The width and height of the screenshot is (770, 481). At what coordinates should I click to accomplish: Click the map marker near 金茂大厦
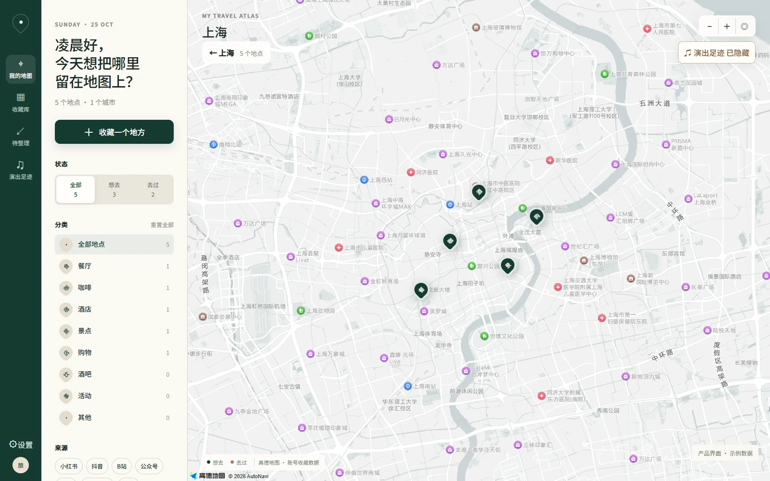[x=537, y=216]
